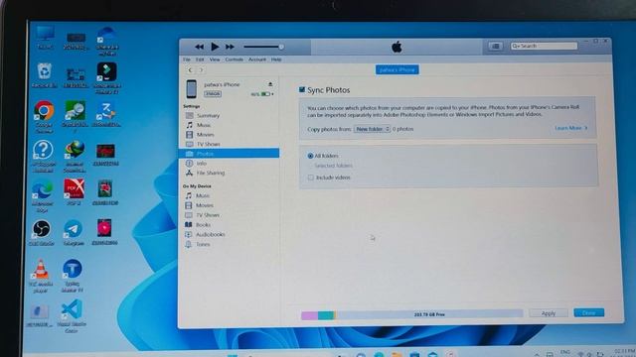Image resolution: width=636 pixels, height=357 pixels.
Task: Go forward with the right chevron
Action: (x=201, y=70)
